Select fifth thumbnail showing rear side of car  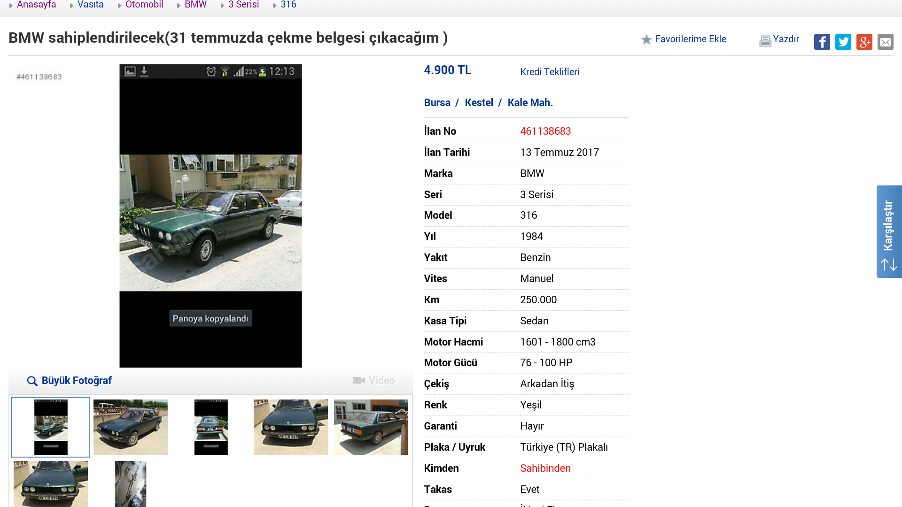371,427
